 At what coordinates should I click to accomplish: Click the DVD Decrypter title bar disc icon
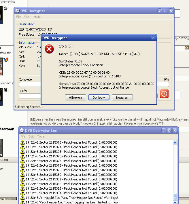coord(17,11)
